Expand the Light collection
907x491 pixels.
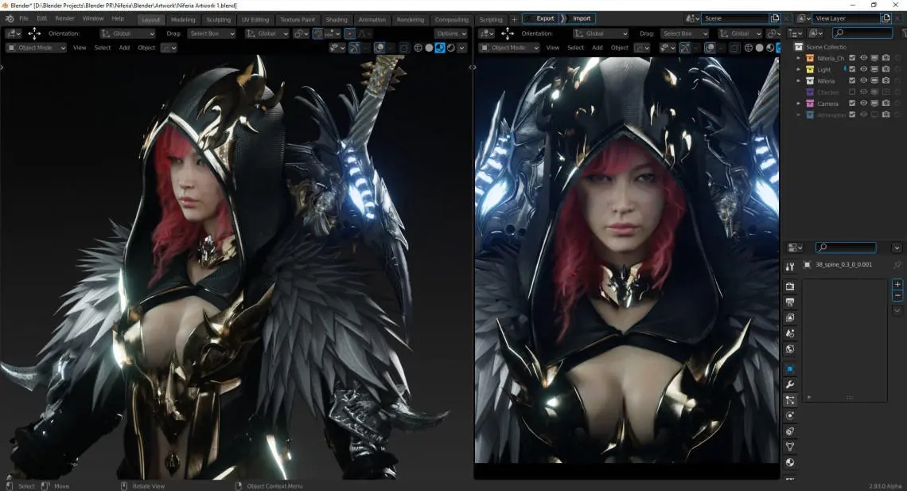[x=799, y=69]
